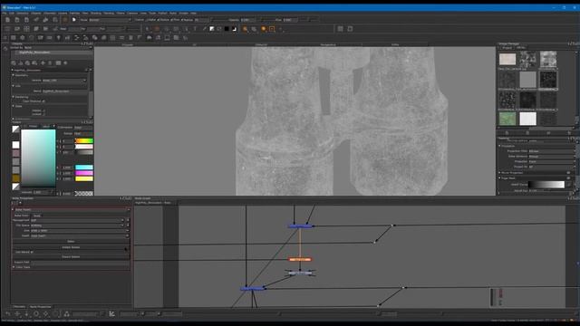
Task: Open the Size dropdown in Node Properties
Action: click(80, 231)
